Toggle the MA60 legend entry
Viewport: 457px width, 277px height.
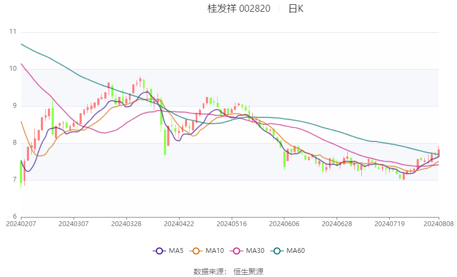[288, 251]
